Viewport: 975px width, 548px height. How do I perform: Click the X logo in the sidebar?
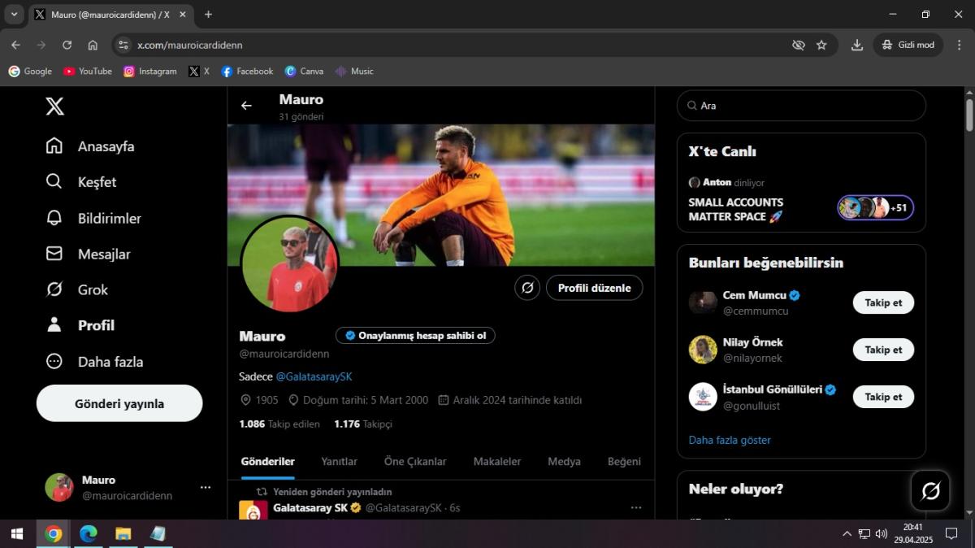pyautogui.click(x=55, y=106)
